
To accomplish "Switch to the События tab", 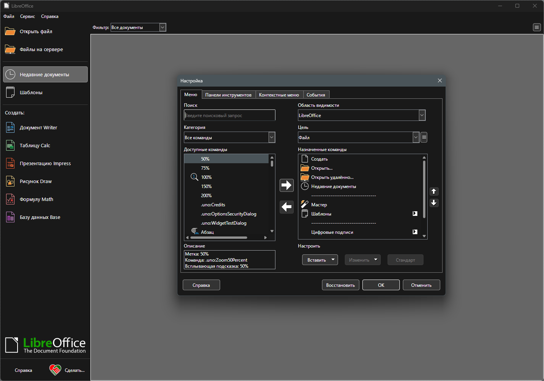I will click(x=316, y=95).
